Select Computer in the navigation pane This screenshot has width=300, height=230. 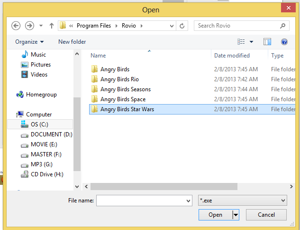tap(34, 115)
